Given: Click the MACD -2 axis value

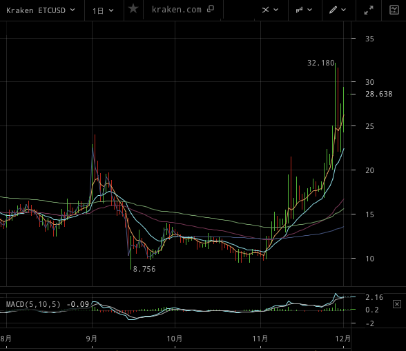Looking at the screenshot, I should pyautogui.click(x=370, y=323).
